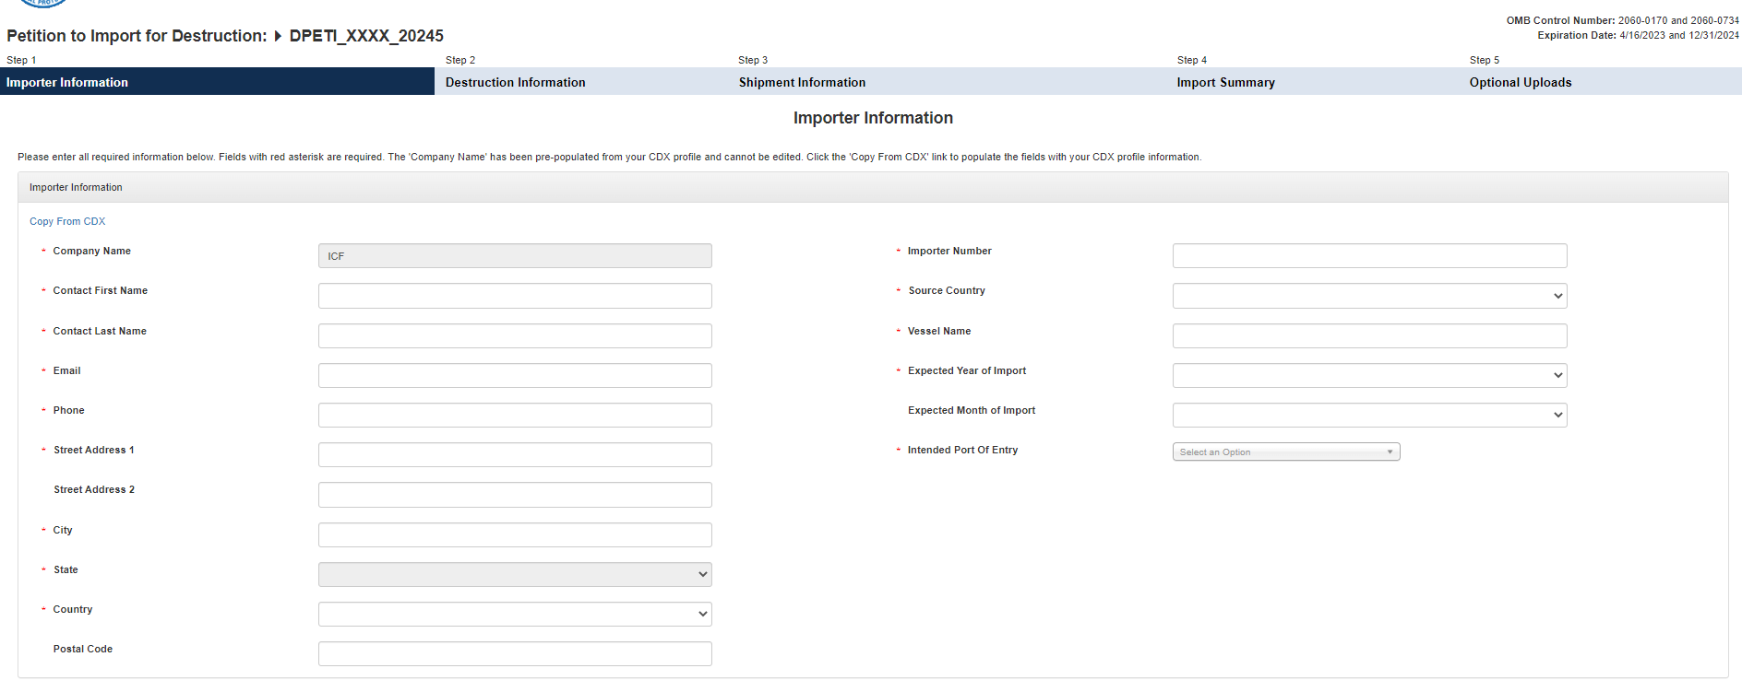The width and height of the screenshot is (1742, 692).
Task: Click the Vessel Name text field
Action: 1369,335
